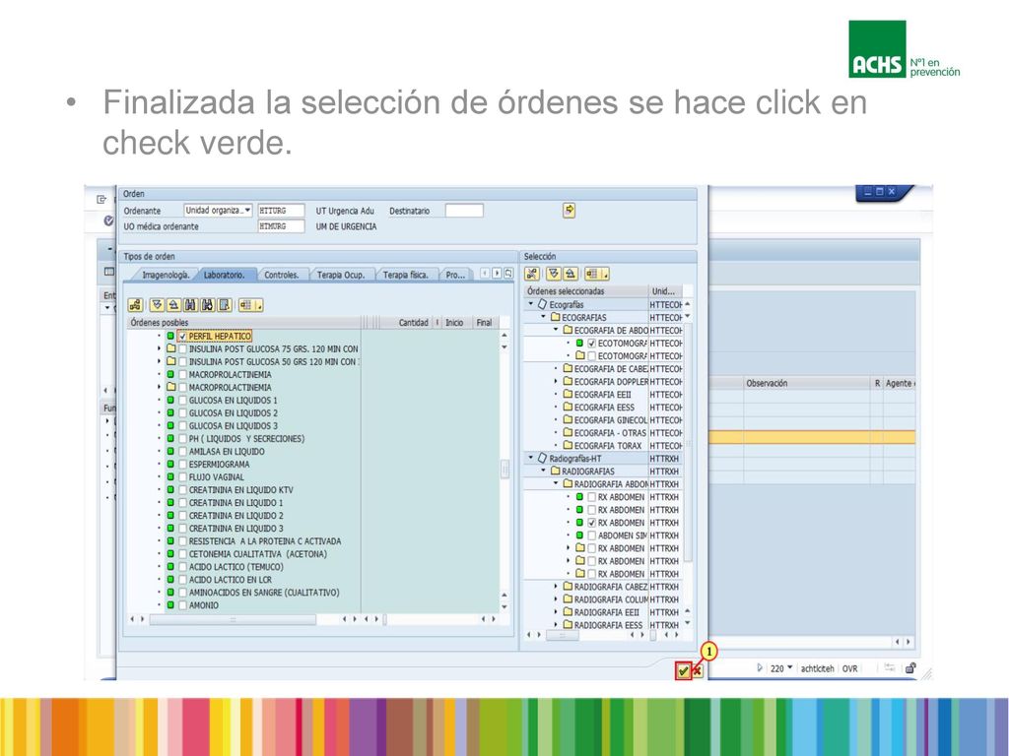Click yellow arrow icon next to Destinatario
Viewport: 1009px width, 756px height.
[x=569, y=211]
